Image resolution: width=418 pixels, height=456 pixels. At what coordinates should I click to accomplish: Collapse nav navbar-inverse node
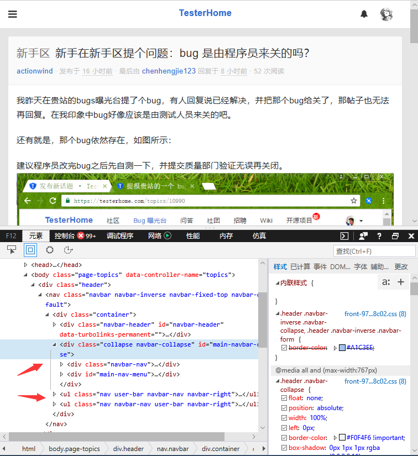point(40,295)
